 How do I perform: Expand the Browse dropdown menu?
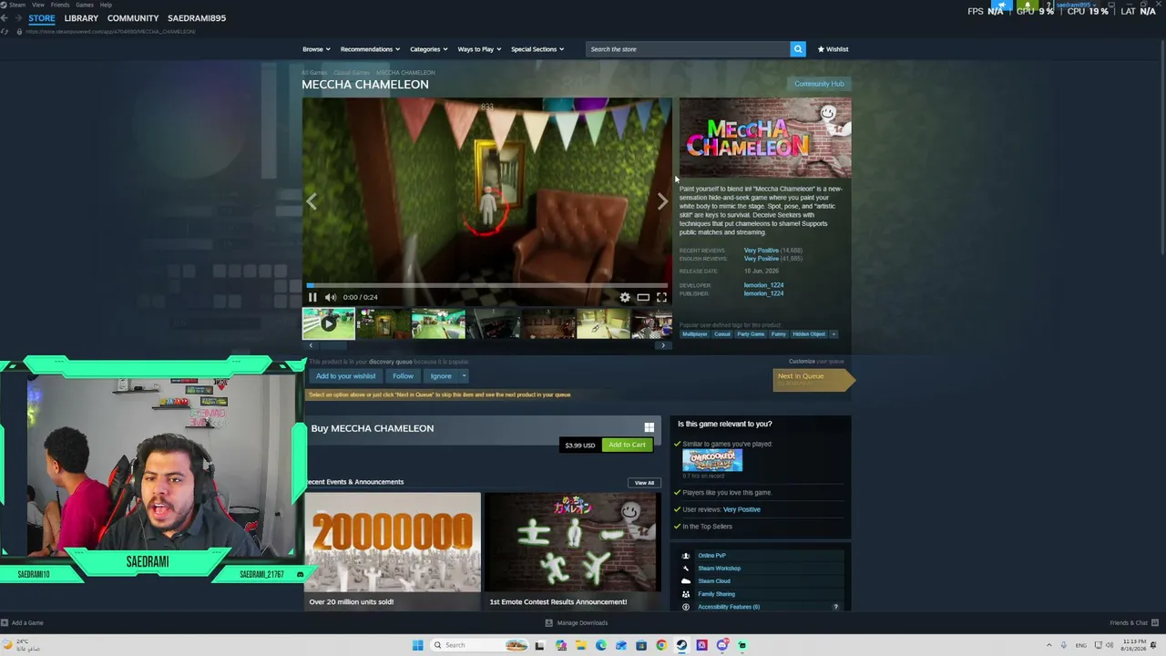tap(315, 49)
